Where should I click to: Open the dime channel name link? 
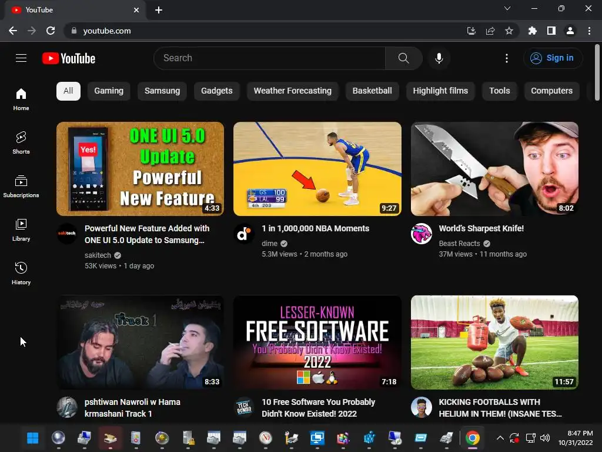tap(269, 243)
